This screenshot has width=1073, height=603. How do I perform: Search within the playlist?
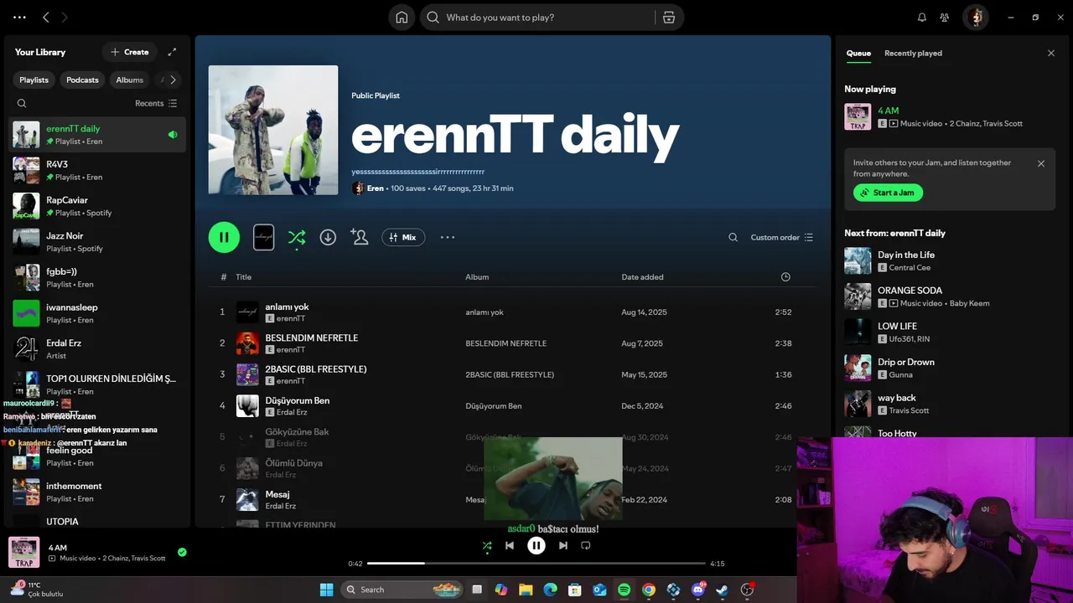[733, 238]
